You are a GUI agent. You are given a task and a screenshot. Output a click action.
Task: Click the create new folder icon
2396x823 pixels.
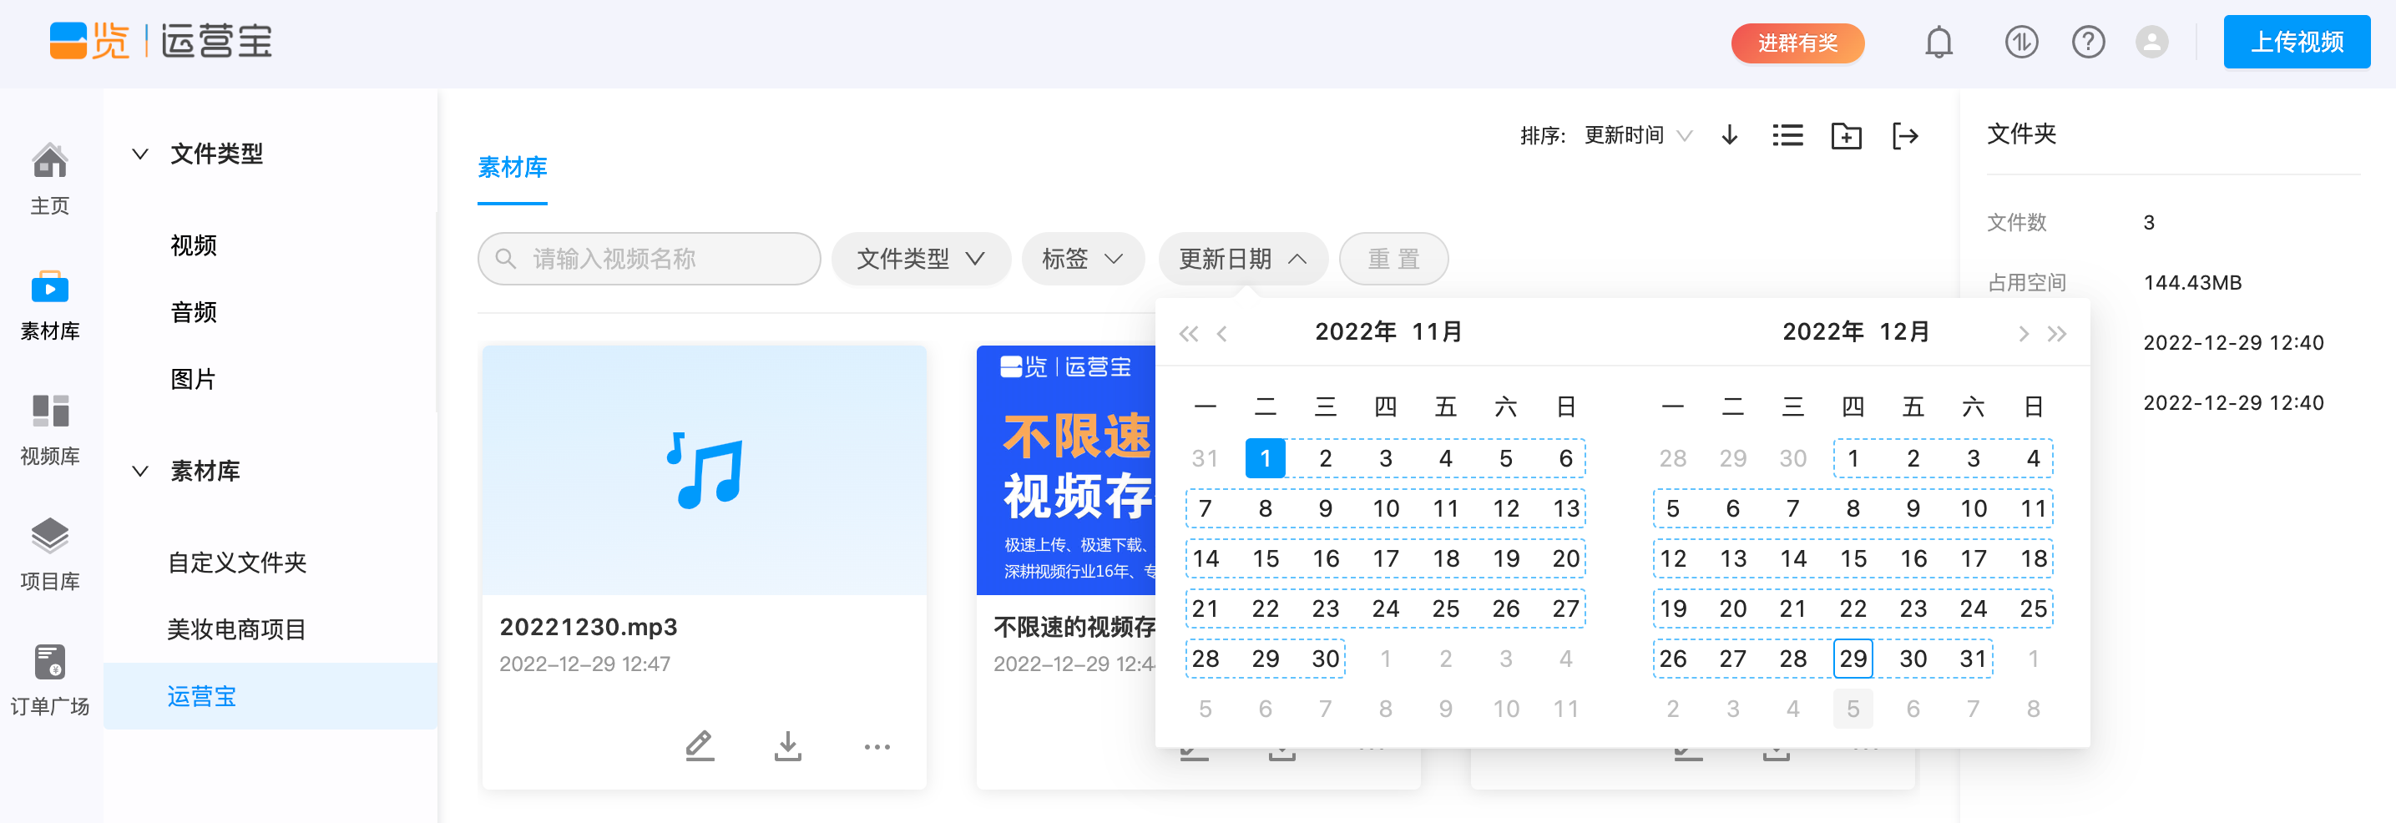(1847, 136)
